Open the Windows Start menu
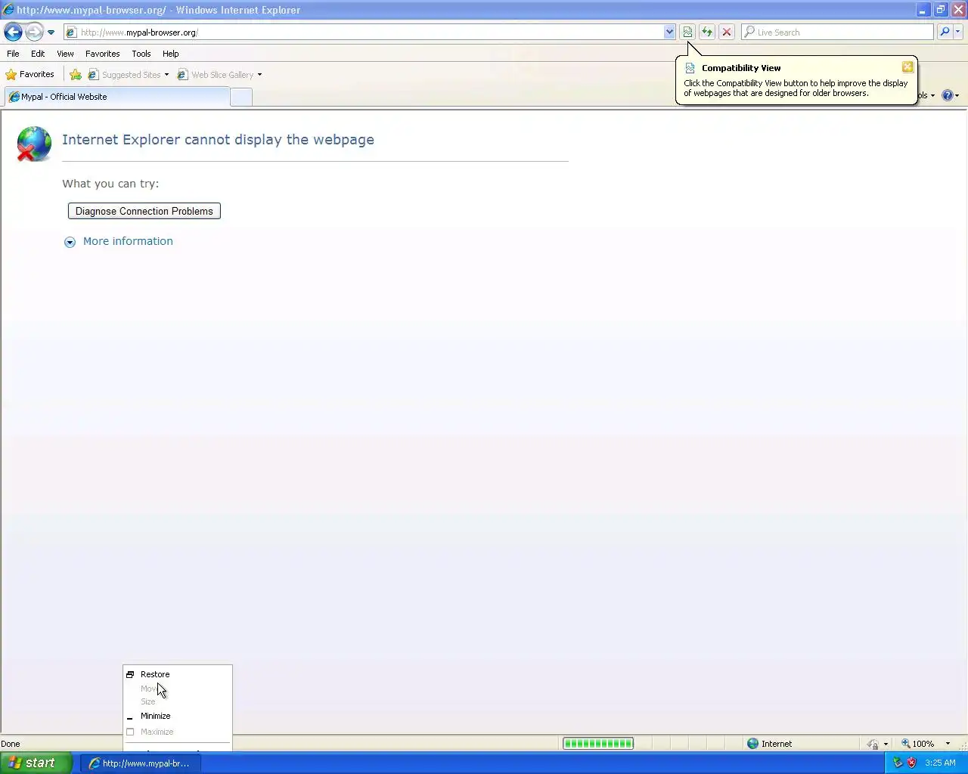968x774 pixels. pyautogui.click(x=36, y=763)
